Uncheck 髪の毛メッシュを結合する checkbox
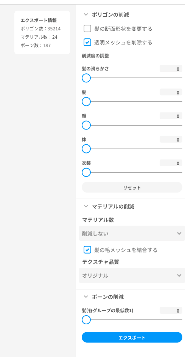The image size is (185, 357). pos(87,250)
